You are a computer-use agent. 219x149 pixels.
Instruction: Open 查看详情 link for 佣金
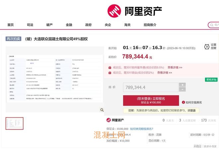165,73
